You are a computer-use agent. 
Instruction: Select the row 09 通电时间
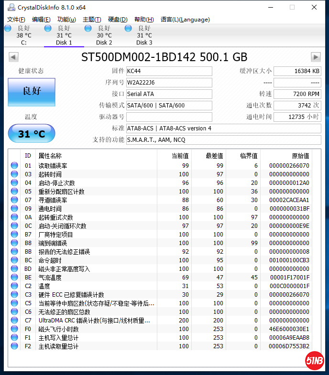point(96,209)
